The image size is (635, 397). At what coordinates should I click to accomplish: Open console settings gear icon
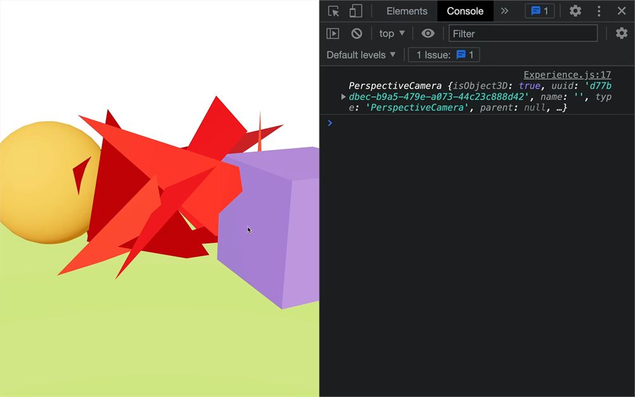pyautogui.click(x=621, y=33)
